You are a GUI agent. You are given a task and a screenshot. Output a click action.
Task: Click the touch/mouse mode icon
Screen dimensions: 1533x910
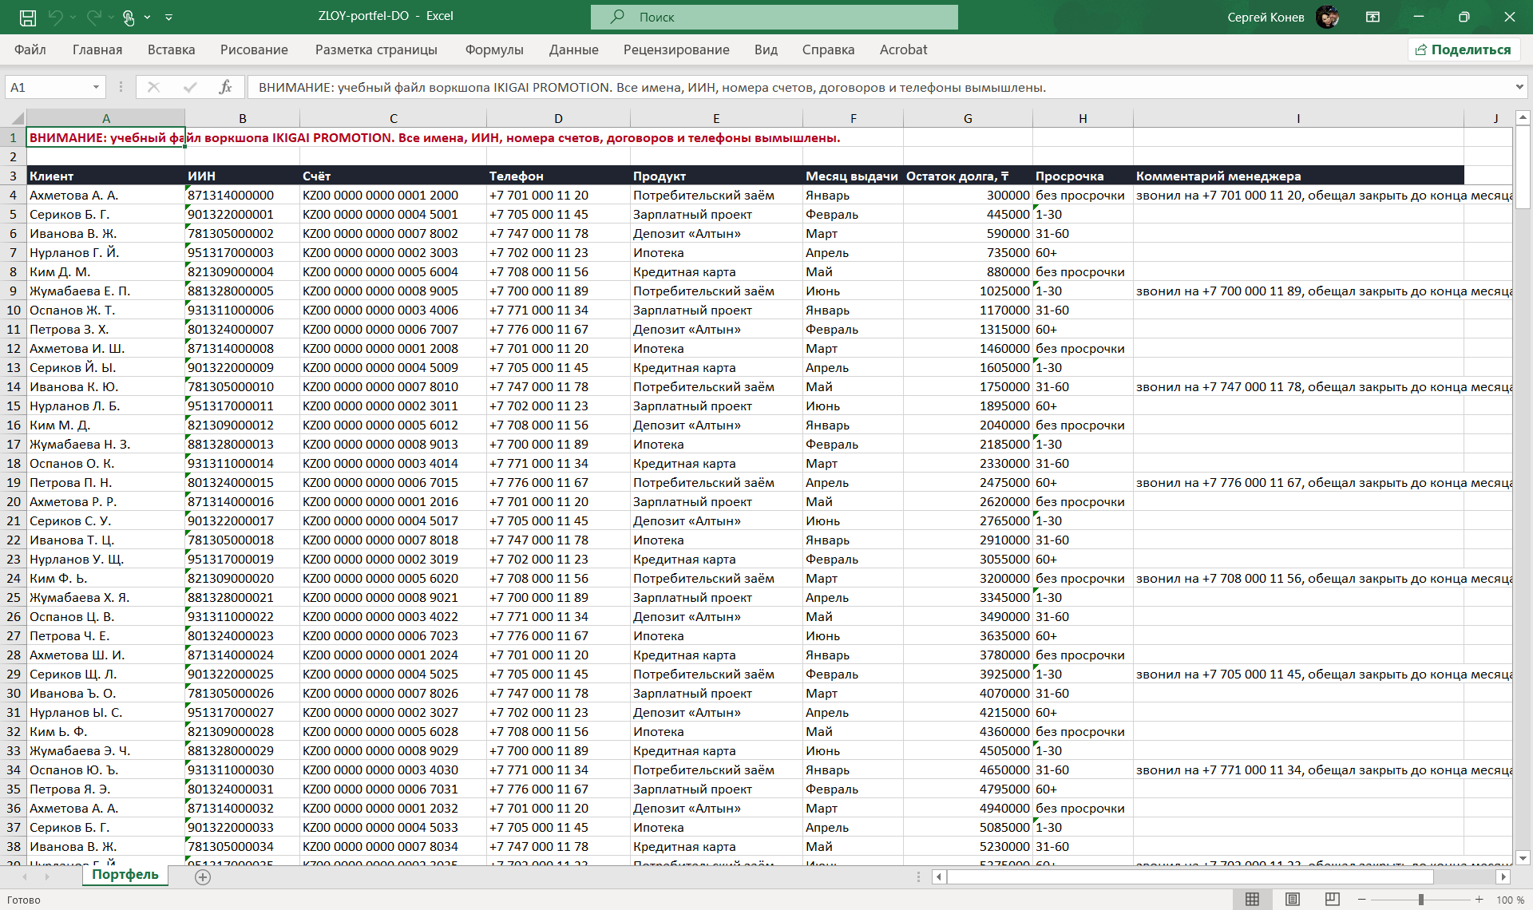[x=129, y=17]
